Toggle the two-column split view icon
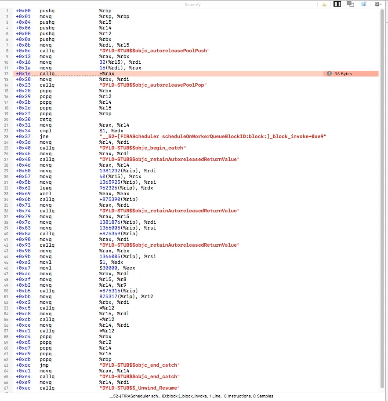Image resolution: width=388 pixels, height=401 pixels. 337,4
